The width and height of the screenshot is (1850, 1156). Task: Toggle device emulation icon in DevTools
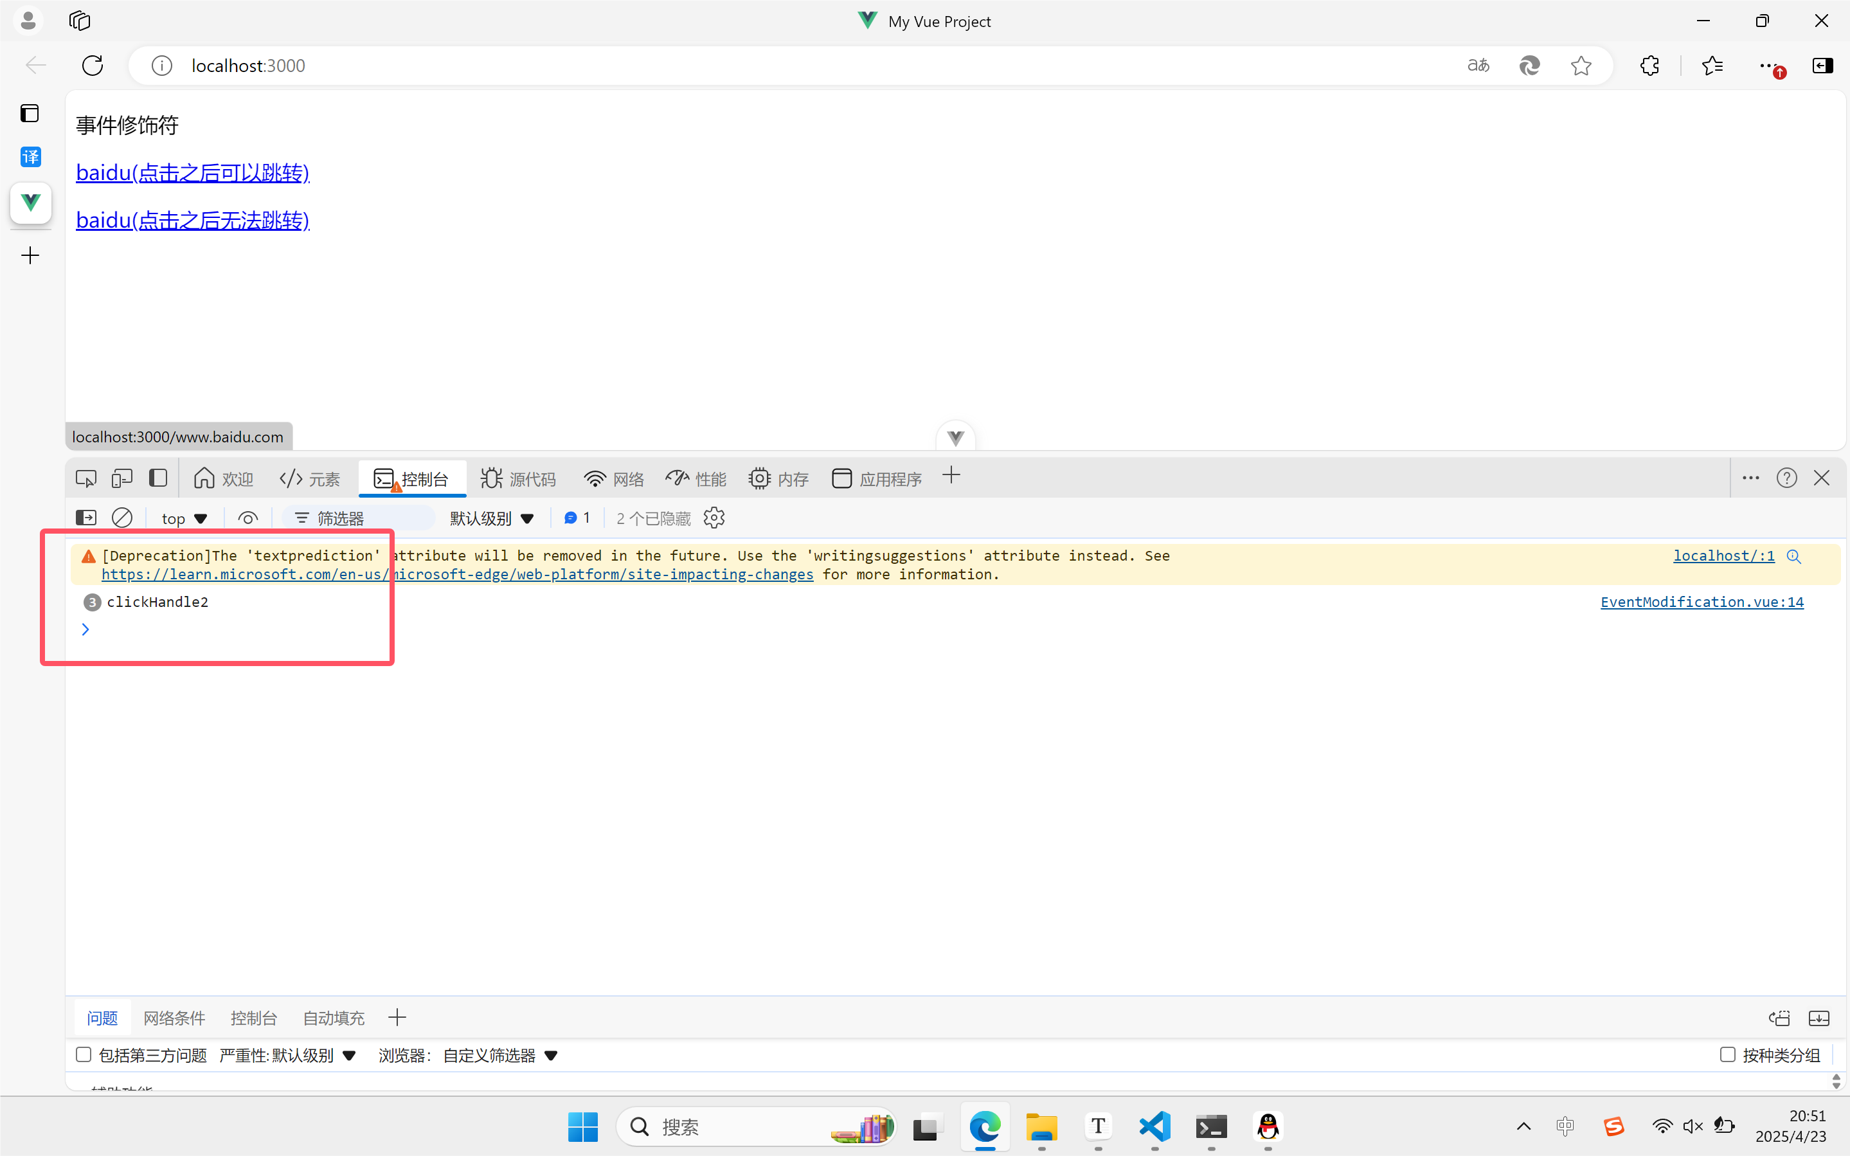122,478
